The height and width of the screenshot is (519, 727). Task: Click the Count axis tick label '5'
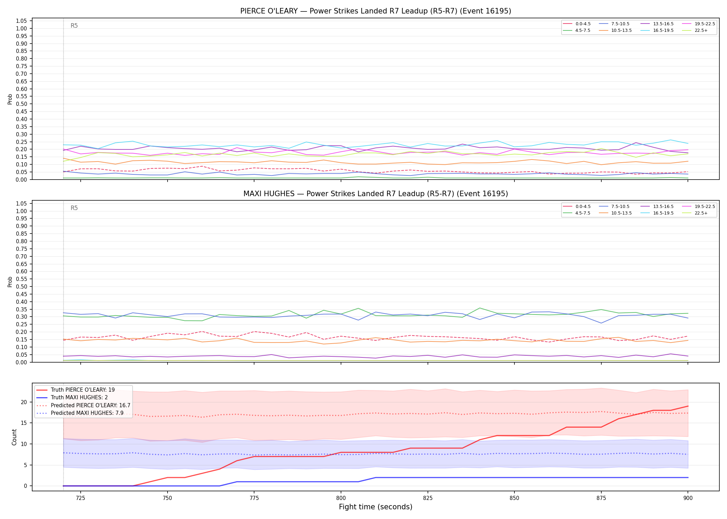coord(25,465)
